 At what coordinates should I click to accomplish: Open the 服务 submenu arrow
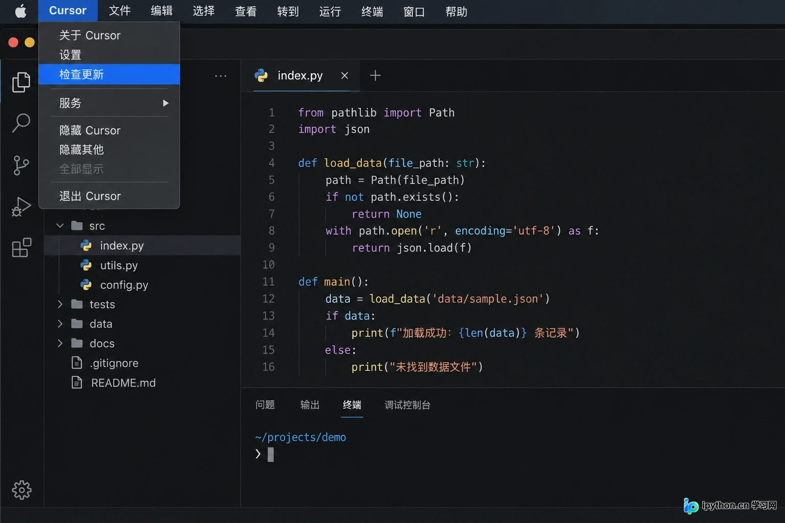[166, 103]
